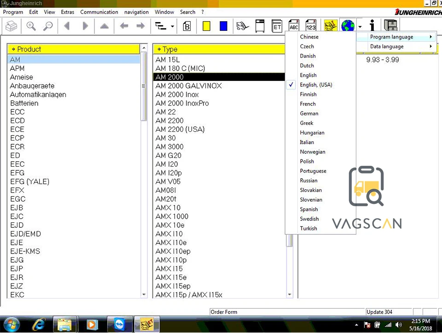Viewport: 442px width, 333px height.
Task: Click the 123 number search icon
Action: point(311,25)
